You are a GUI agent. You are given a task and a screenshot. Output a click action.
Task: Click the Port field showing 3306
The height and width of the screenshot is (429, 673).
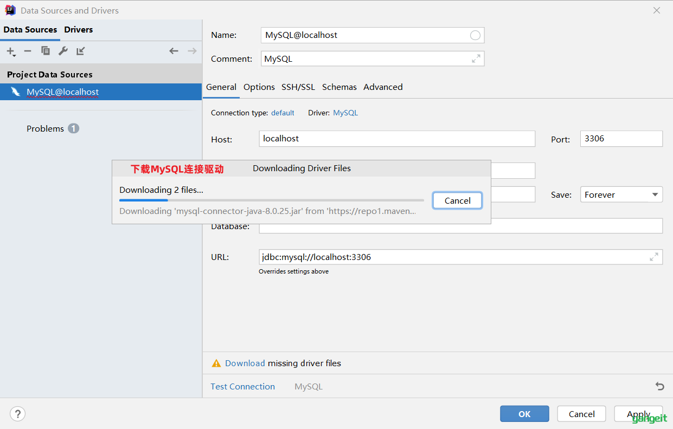[621, 139]
